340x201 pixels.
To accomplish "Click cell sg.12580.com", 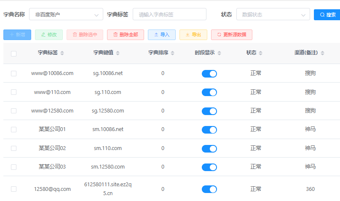I will pos(108,111).
